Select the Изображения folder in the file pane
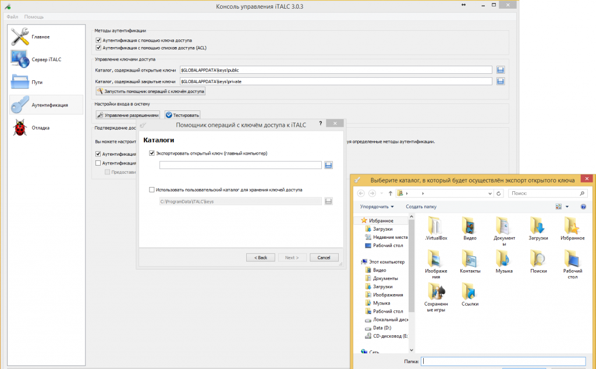 [x=436, y=264]
